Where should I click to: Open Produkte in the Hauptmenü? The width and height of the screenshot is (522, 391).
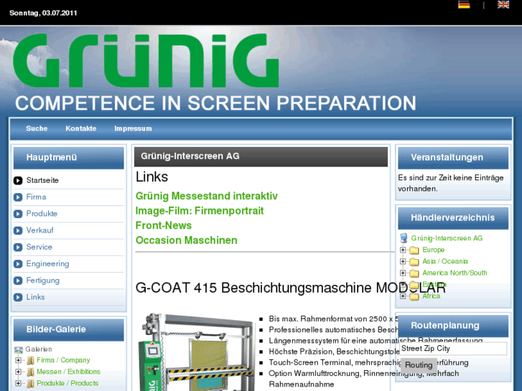coord(42,214)
